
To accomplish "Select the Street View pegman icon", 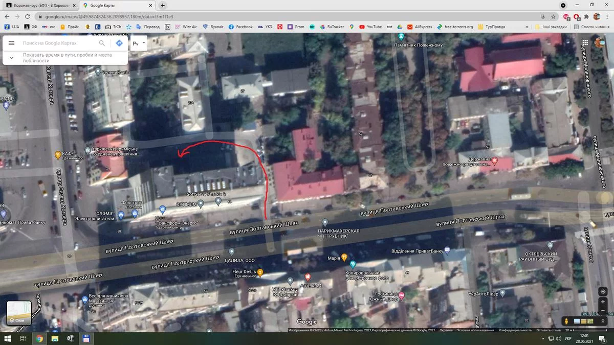I will point(566,321).
